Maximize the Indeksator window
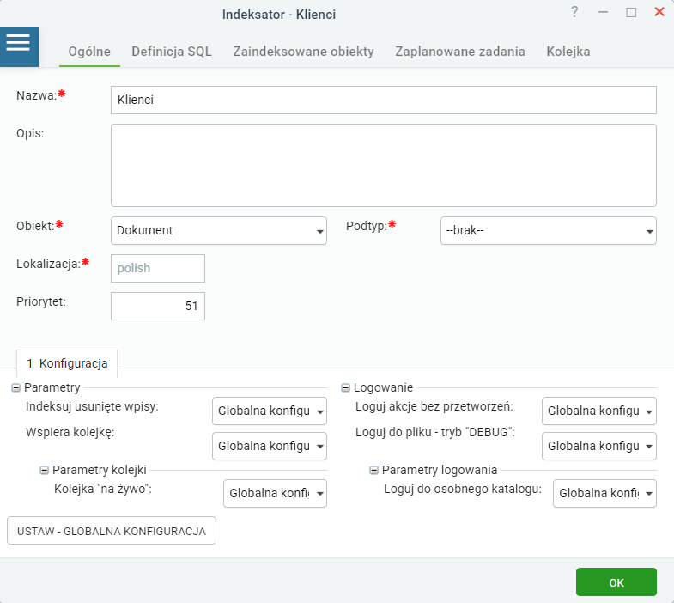674x603 pixels. 631,12
